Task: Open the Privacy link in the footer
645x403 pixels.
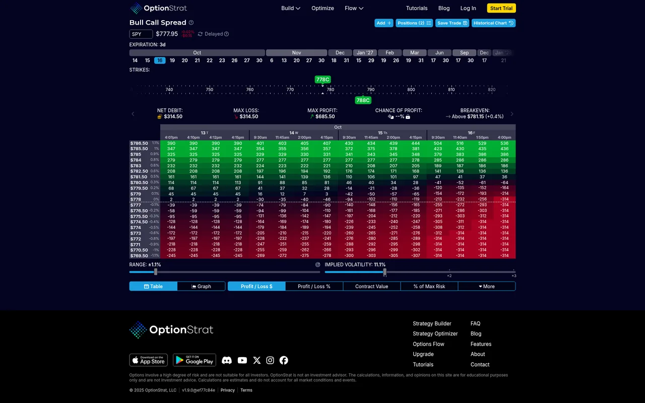Action: coord(228,390)
